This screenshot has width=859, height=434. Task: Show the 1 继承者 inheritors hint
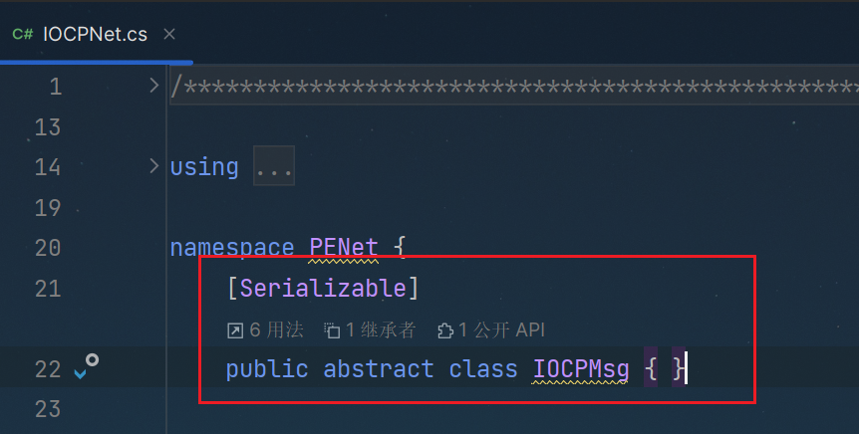(370, 330)
